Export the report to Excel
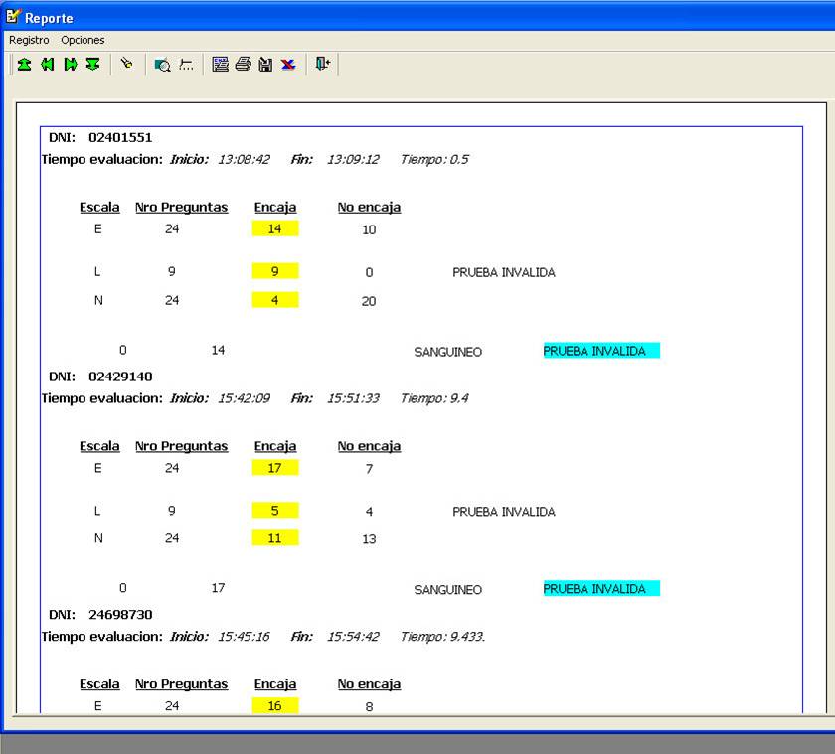The image size is (835, 754). pos(288,64)
